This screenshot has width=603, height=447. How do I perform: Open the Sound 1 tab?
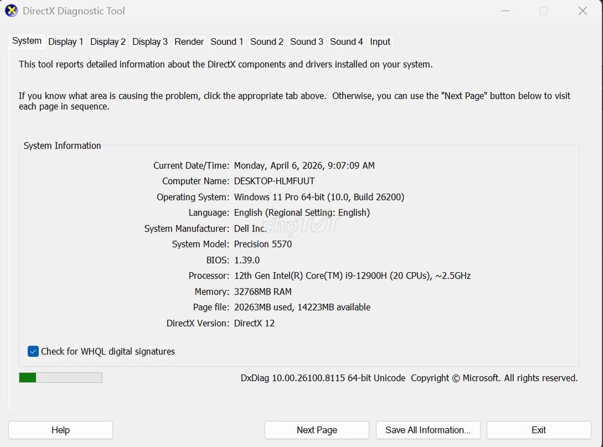[227, 41]
